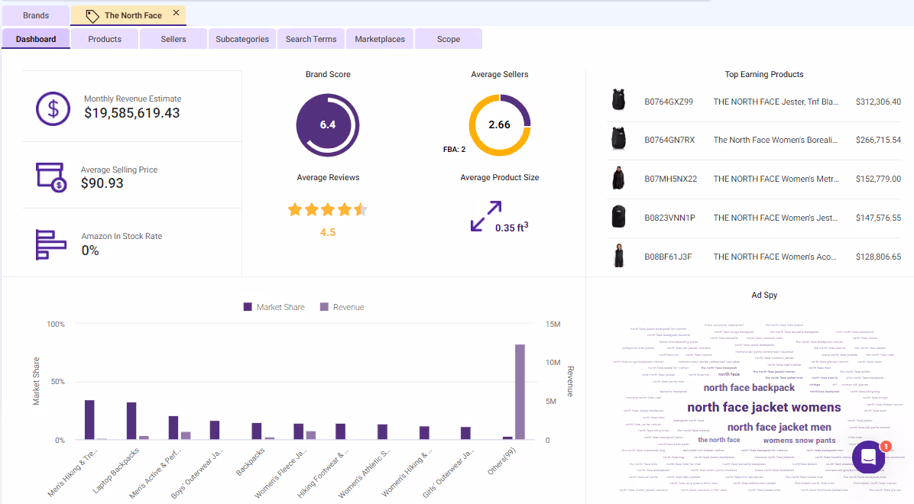Screen dimensions: 914x504
Task: Open thumbnail for product B0823VNN1P
Action: coord(618,217)
